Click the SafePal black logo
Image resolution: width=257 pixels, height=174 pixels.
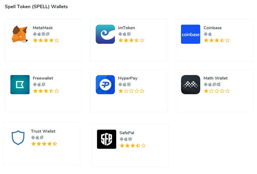[x=107, y=139]
